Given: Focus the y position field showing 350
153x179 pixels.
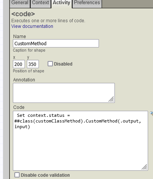Looking at the screenshot, I should [x=33, y=64].
